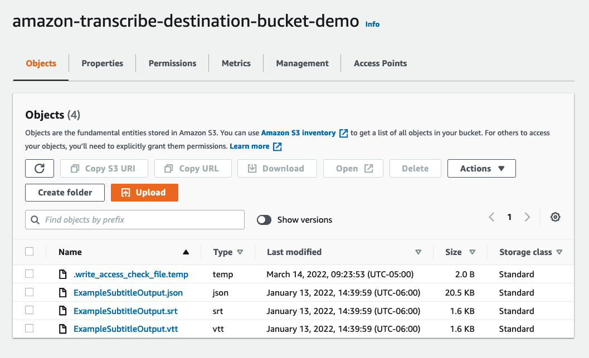Screen dimensions: 589x358
Task: Click page number 1 in pagination
Action: pyautogui.click(x=509, y=217)
